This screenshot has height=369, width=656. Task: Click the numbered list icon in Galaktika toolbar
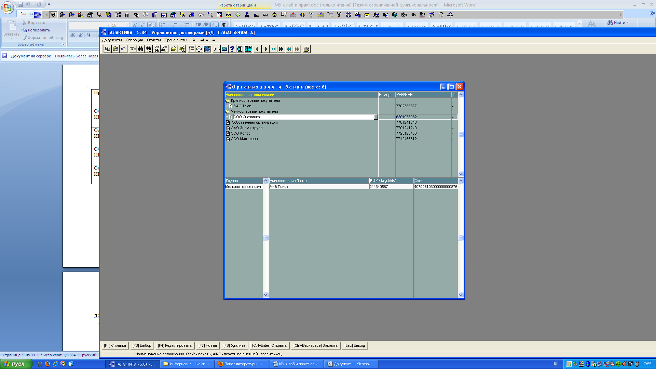click(191, 49)
